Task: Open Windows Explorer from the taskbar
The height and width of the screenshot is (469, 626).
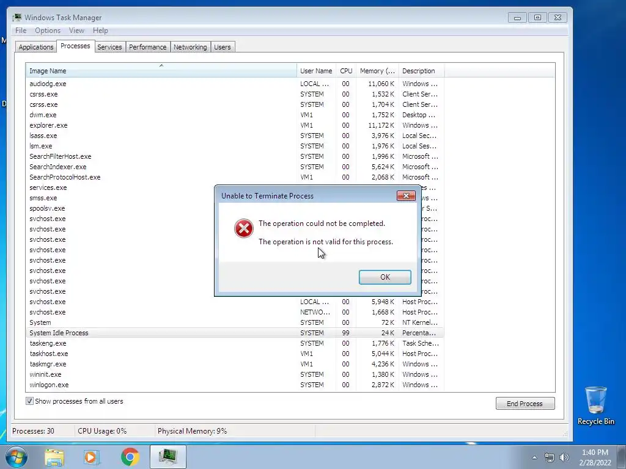Action: click(x=54, y=457)
